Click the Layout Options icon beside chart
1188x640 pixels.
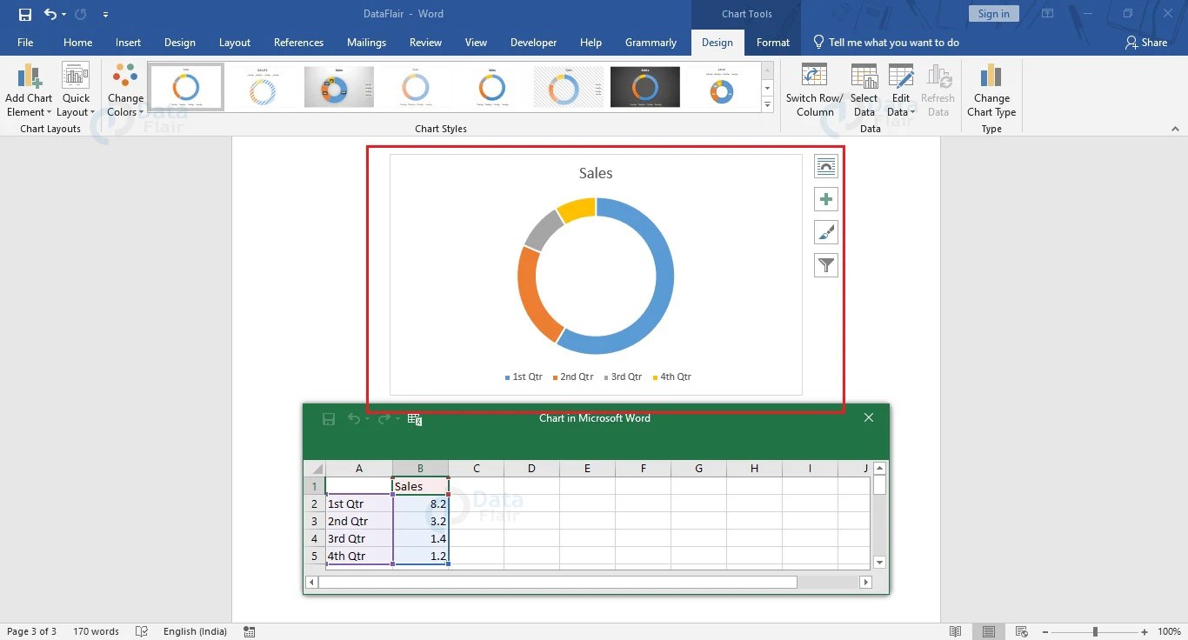tap(825, 165)
